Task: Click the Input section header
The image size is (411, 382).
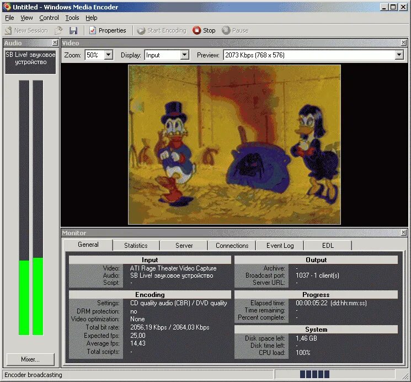Action: (150, 260)
